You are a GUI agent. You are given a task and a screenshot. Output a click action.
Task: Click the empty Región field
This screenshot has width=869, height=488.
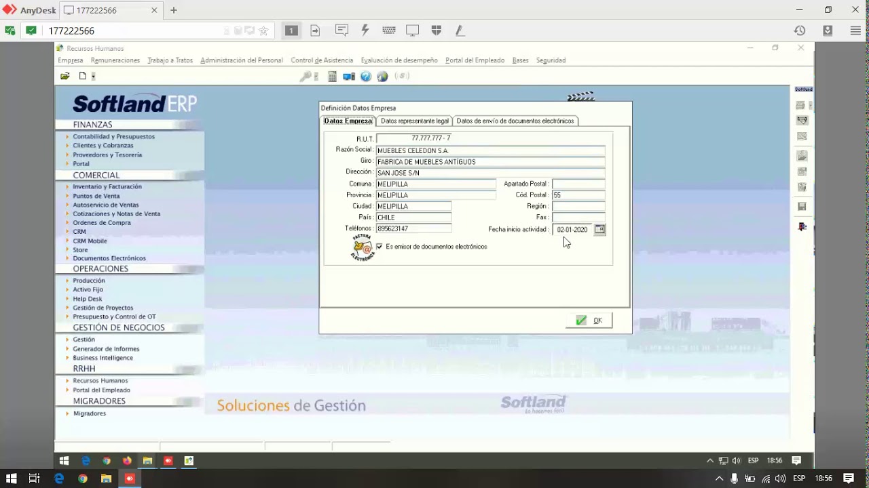(x=578, y=206)
